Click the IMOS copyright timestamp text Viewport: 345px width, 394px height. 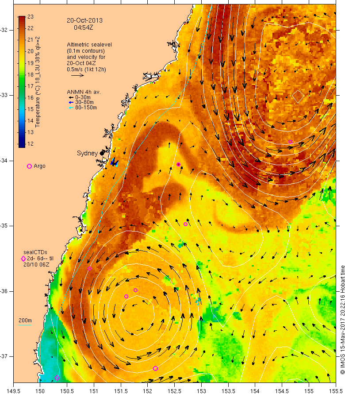tap(342, 320)
